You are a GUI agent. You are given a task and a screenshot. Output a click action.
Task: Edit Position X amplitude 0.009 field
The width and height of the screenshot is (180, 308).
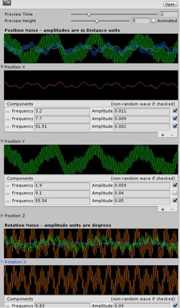point(141,119)
